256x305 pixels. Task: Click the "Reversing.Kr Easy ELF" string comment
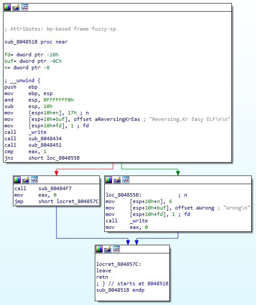tap(190, 119)
